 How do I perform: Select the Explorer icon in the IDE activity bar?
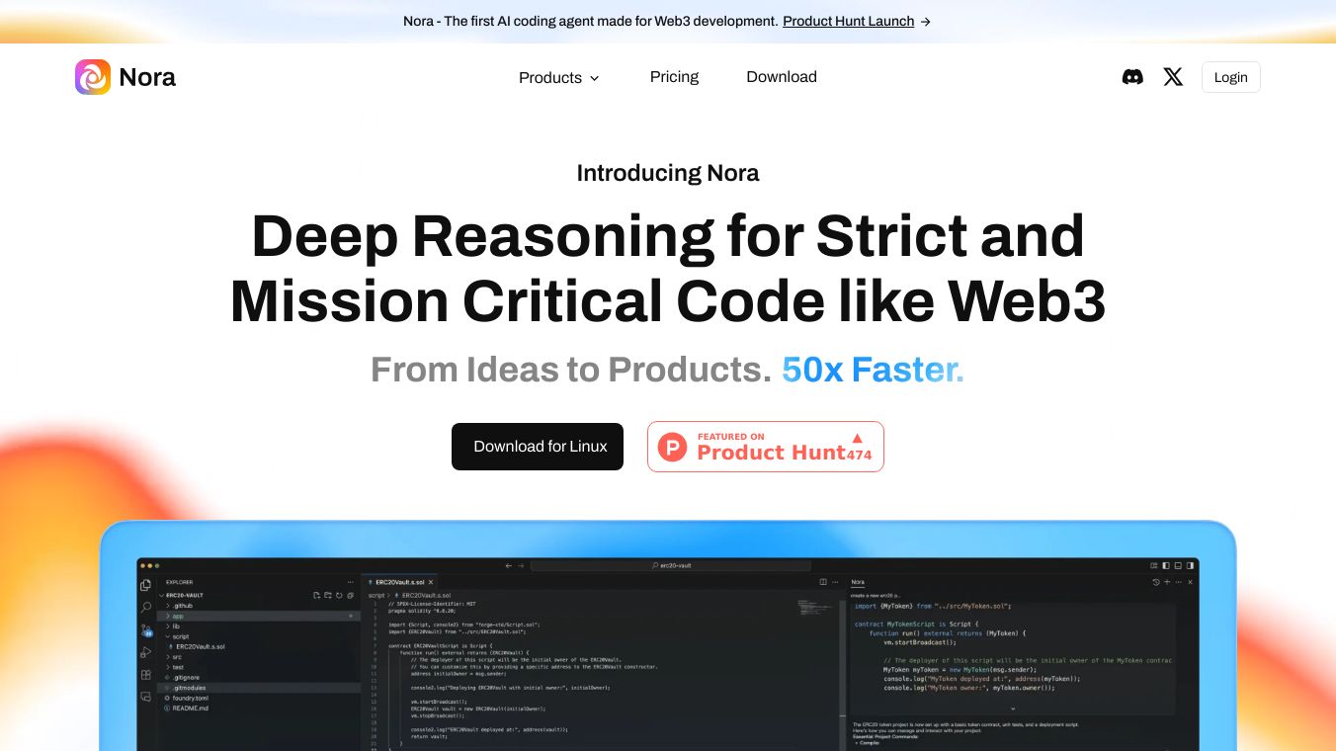click(146, 586)
